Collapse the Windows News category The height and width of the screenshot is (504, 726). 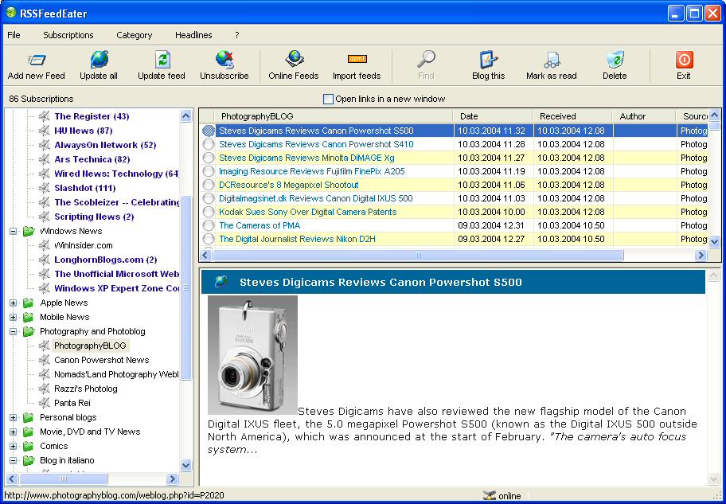pos(14,231)
